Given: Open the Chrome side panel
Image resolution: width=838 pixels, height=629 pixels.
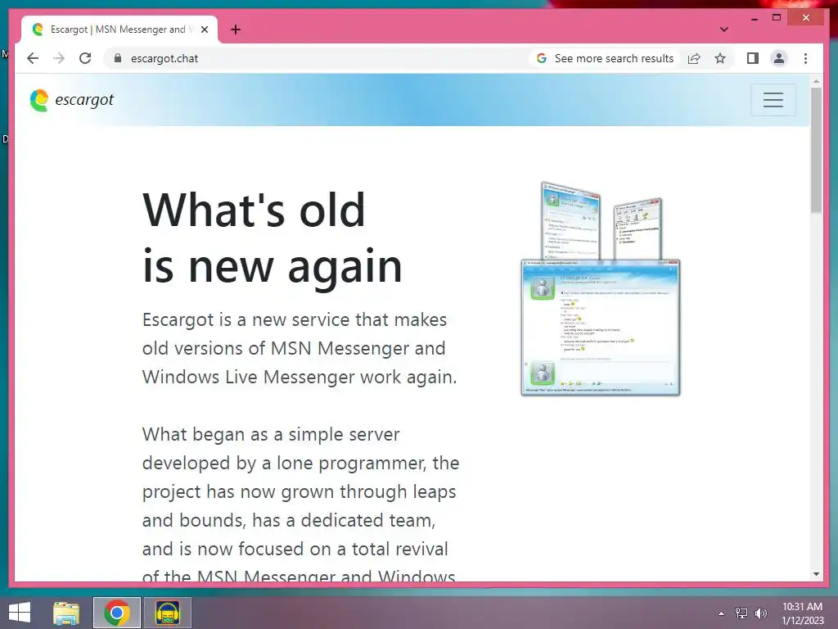Looking at the screenshot, I should tap(753, 58).
